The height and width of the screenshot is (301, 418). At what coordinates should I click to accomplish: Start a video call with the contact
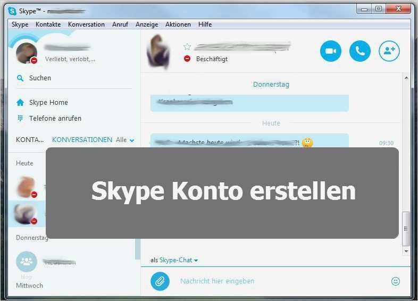(331, 51)
